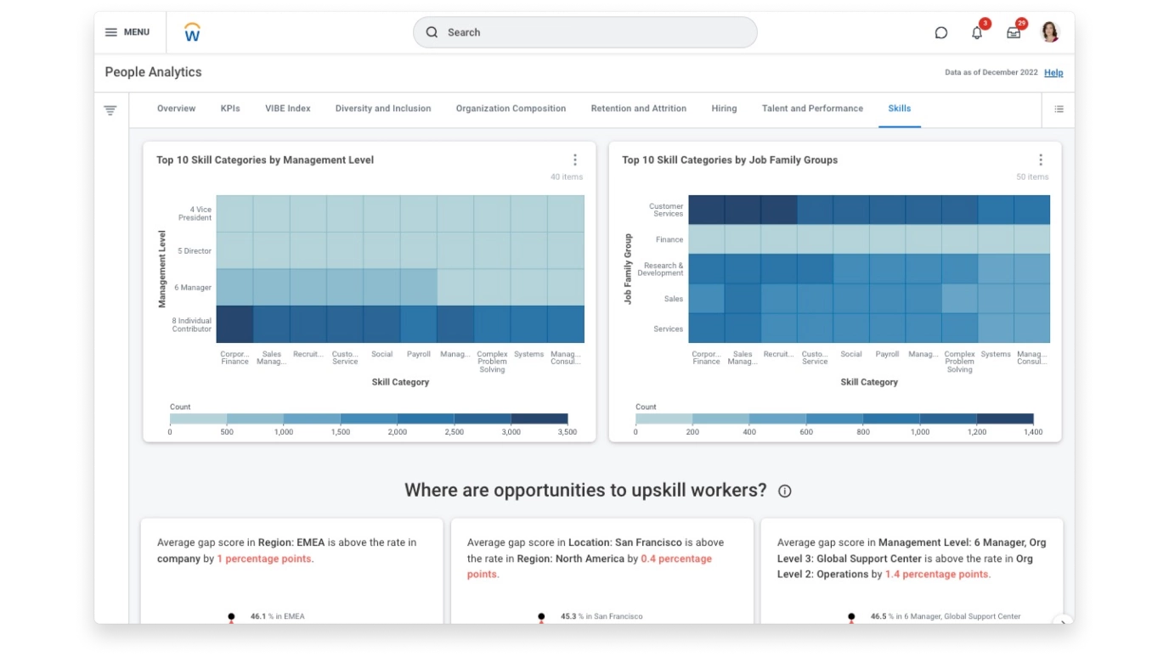Click the 1.4 percentage points link
This screenshot has height=657, width=1169.
pyautogui.click(x=937, y=574)
